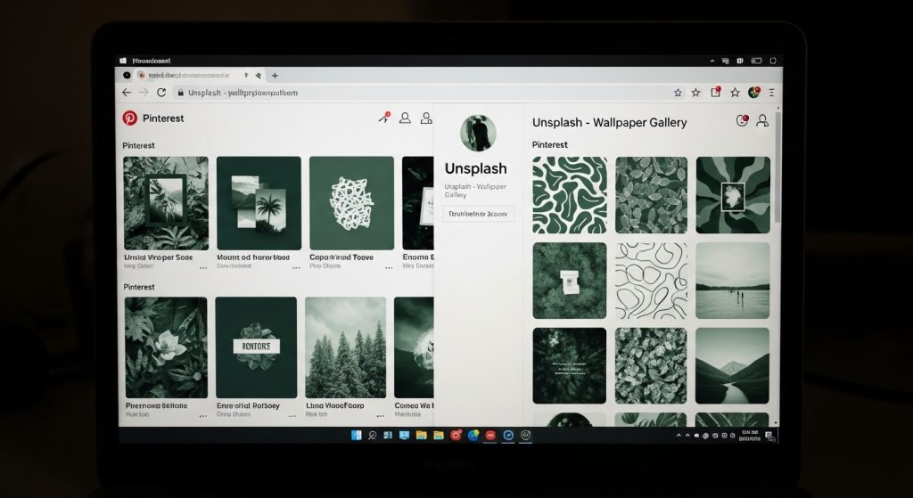Go back using the browser back arrow
This screenshot has width=913, height=498.
(127, 93)
